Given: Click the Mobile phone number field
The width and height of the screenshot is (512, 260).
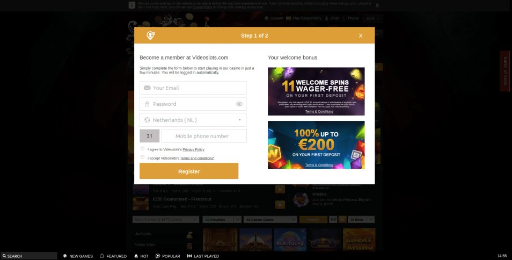Looking at the screenshot, I should pos(204,136).
